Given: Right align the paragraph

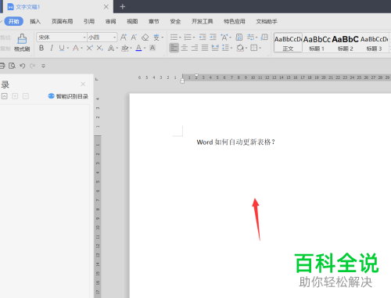Looking at the screenshot, I should pos(195,48).
